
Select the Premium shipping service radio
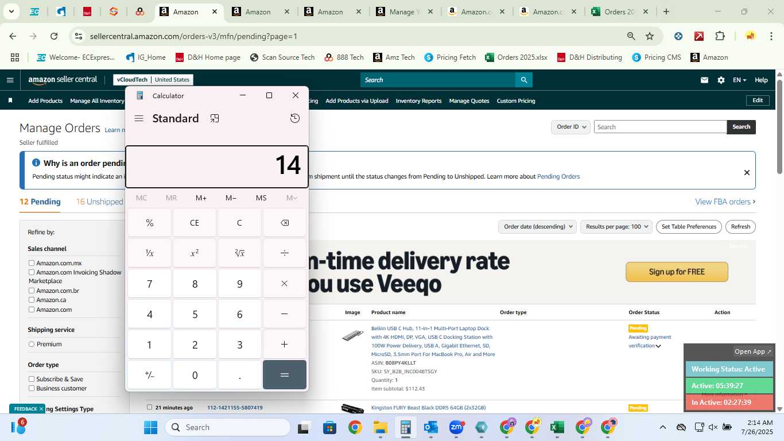point(32,344)
